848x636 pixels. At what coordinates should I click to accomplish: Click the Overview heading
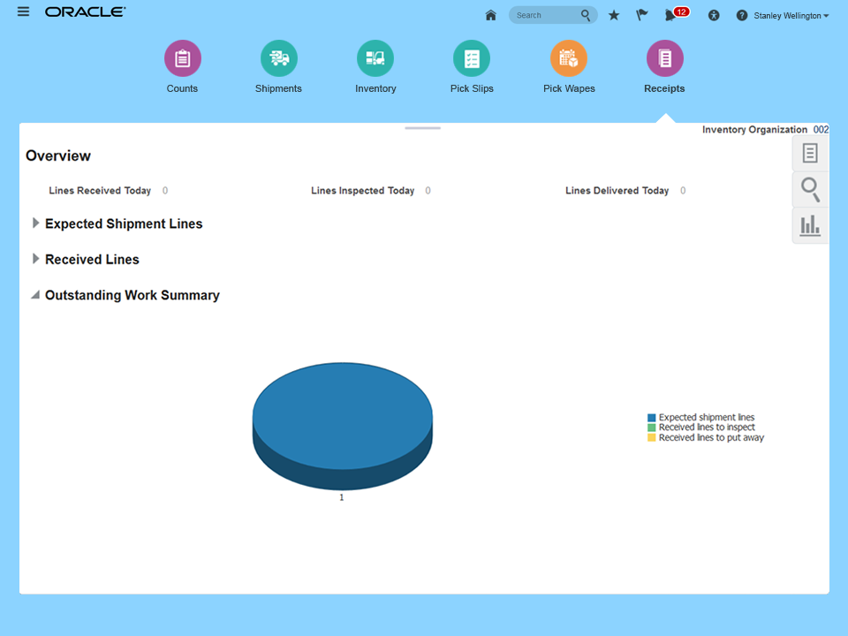(58, 155)
